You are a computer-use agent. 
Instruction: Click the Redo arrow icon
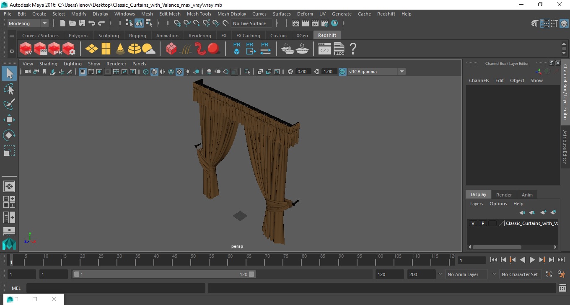[101, 23]
